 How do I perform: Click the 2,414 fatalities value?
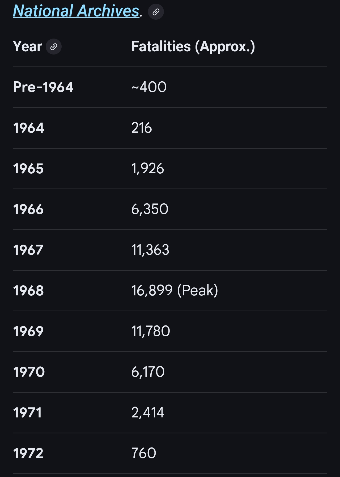(148, 413)
